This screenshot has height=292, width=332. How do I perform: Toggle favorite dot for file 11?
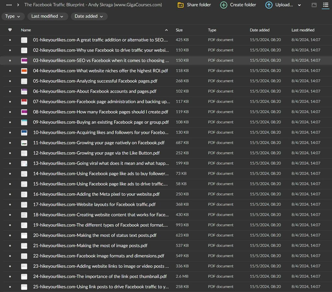10,143
